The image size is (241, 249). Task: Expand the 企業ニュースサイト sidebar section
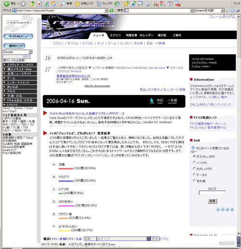tap(20, 74)
